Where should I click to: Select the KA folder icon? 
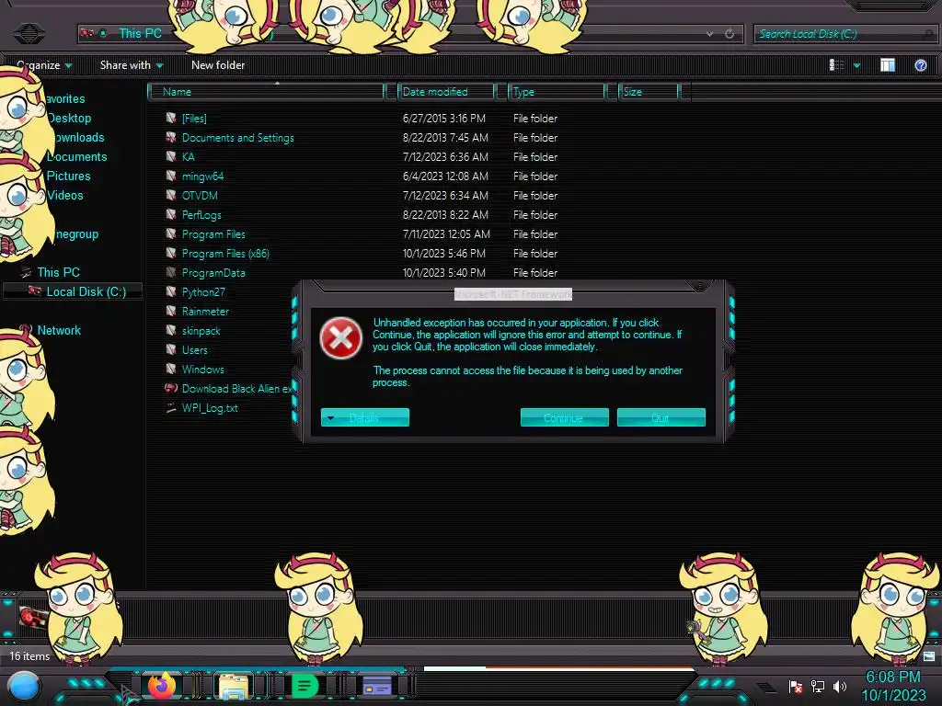pos(171,156)
